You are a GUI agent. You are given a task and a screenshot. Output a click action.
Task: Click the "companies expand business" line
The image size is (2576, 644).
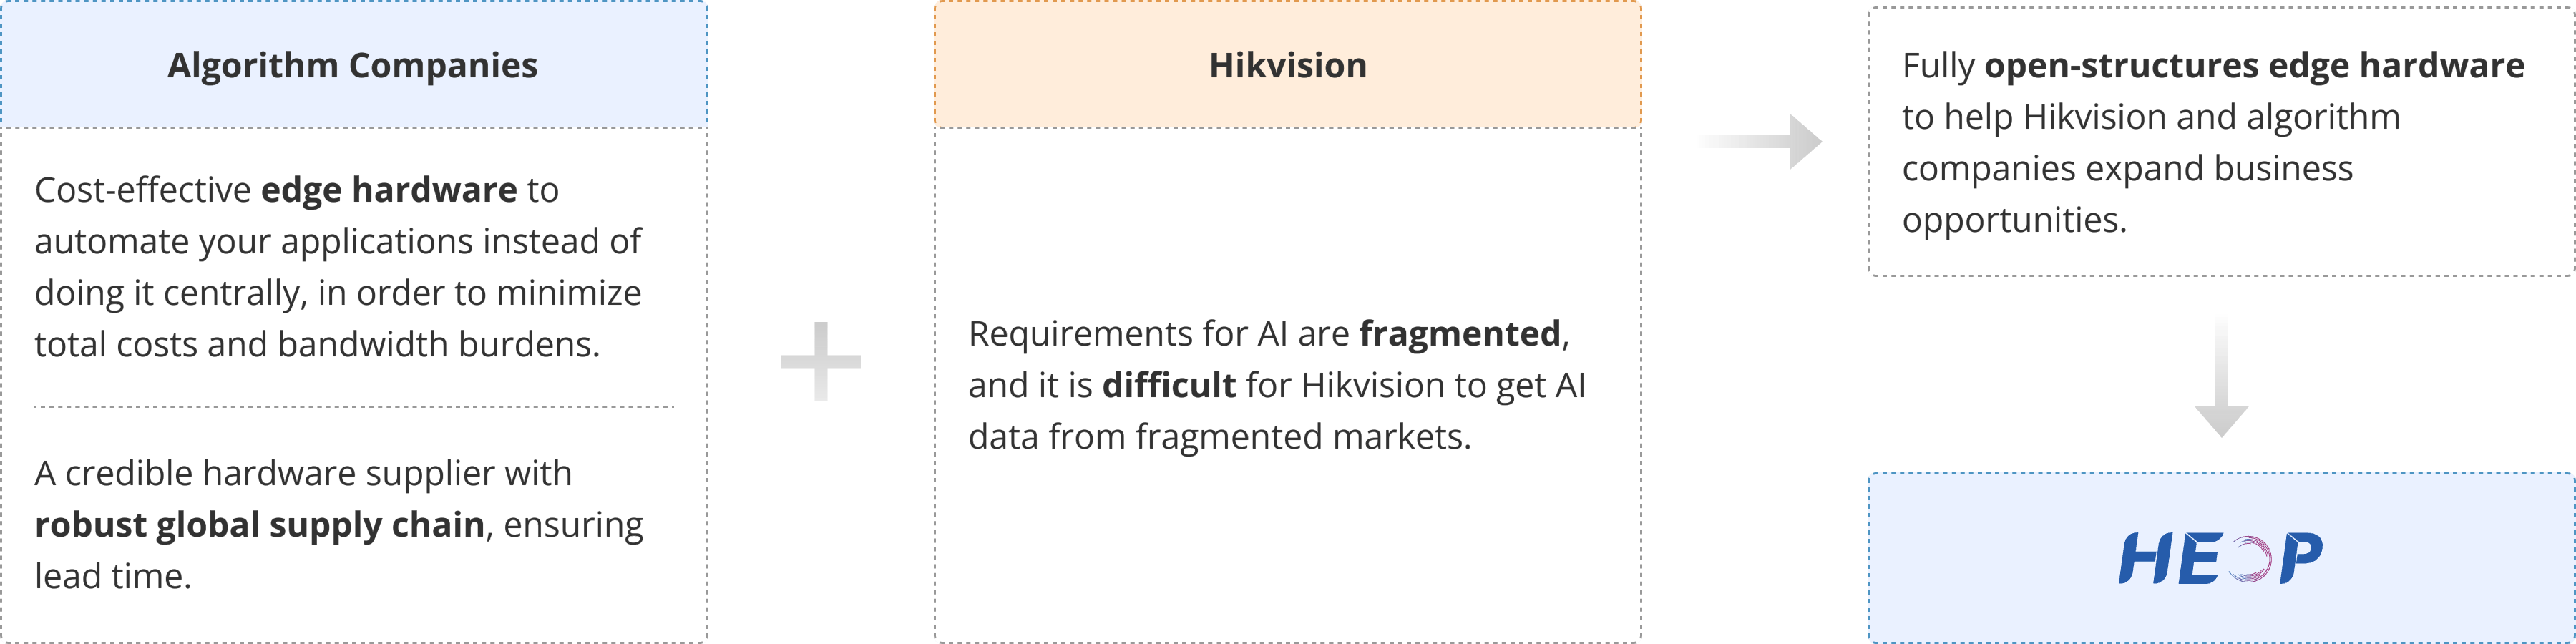[x=2126, y=168]
